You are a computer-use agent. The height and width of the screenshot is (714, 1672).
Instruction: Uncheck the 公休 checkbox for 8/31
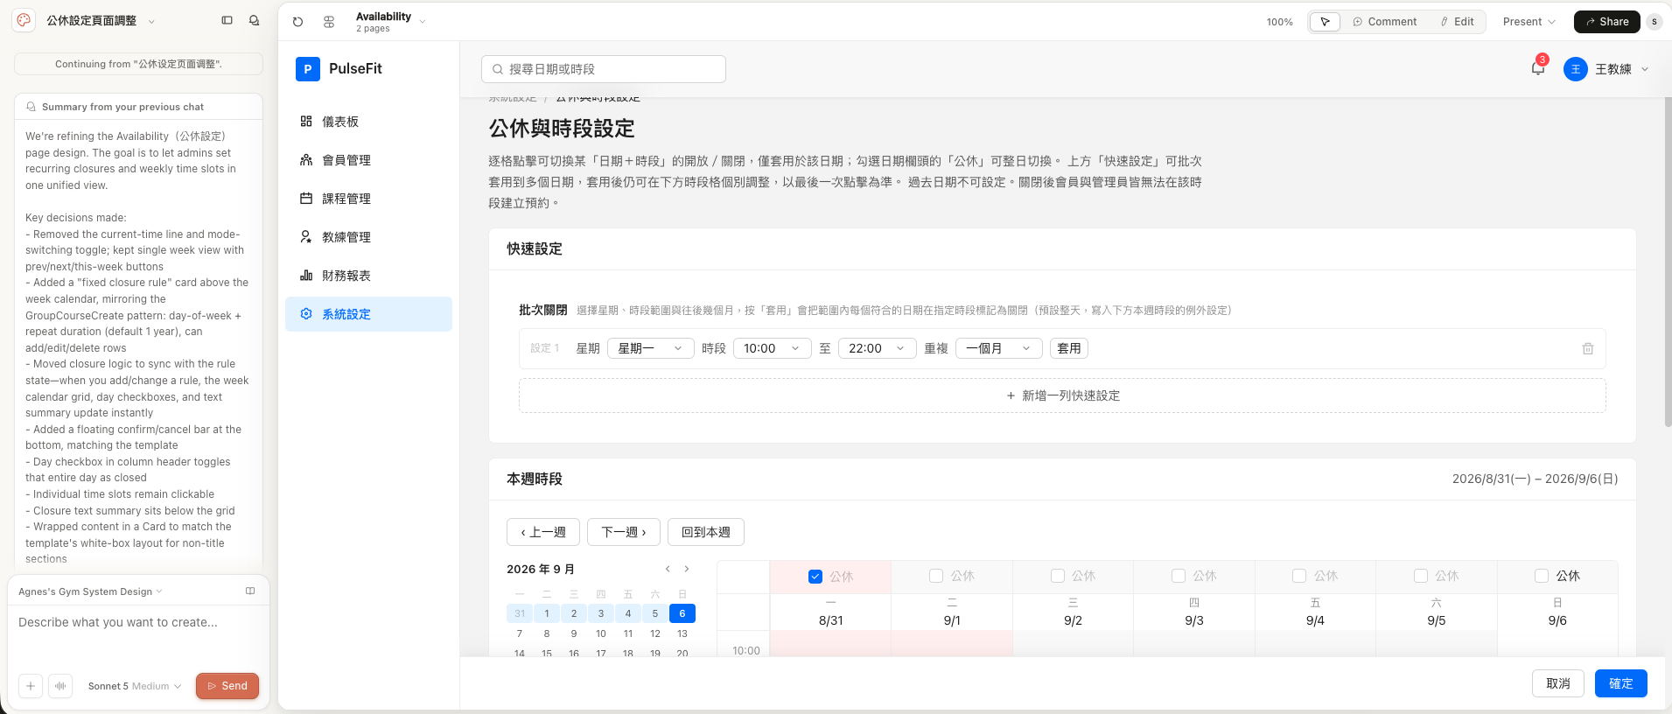(815, 577)
